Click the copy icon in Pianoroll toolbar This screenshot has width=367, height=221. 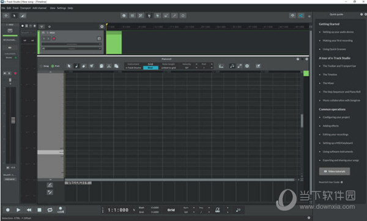pos(102,66)
